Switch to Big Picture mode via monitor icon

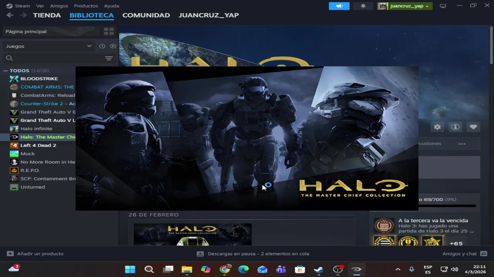tap(443, 6)
